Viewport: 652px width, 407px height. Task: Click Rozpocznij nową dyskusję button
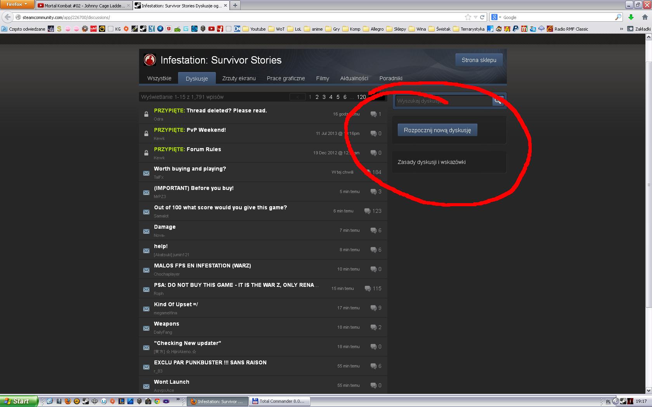click(x=437, y=130)
